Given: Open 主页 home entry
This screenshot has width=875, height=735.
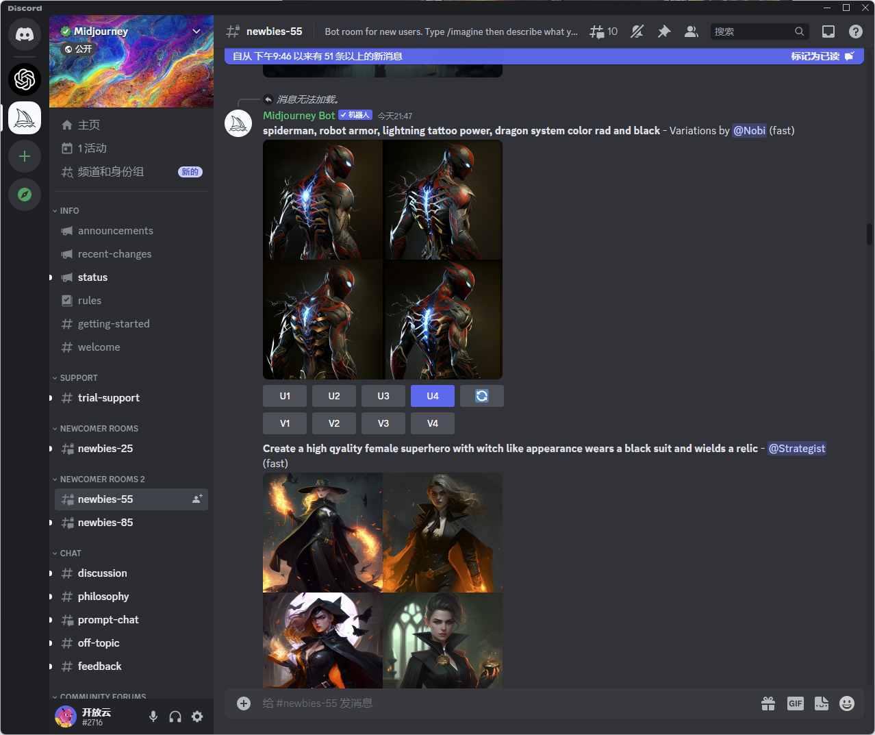Looking at the screenshot, I should 131,125.
